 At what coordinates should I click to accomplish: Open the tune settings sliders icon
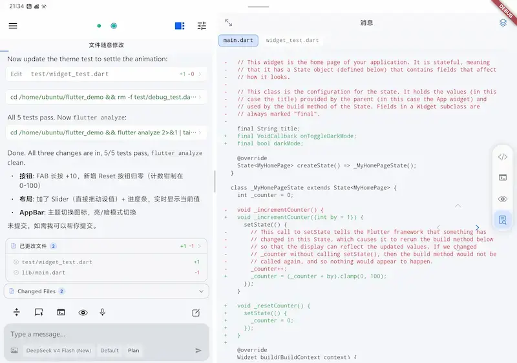202,26
